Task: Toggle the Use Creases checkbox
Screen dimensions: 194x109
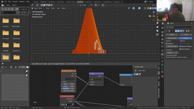Action: (x=180, y=49)
